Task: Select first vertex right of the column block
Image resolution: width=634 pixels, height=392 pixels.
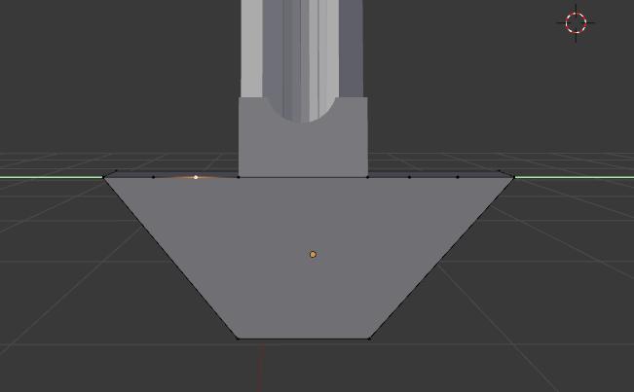Action: (409, 177)
